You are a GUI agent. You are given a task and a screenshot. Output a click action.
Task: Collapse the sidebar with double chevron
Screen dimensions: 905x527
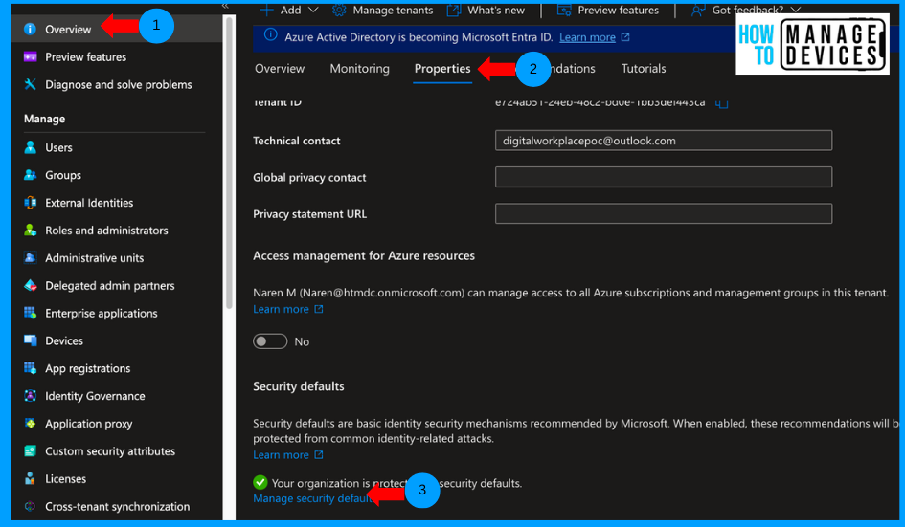pyautogui.click(x=225, y=6)
